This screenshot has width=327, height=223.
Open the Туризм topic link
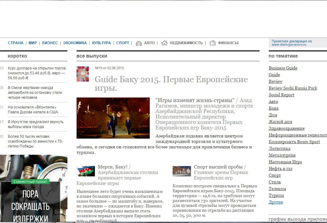(276, 195)
